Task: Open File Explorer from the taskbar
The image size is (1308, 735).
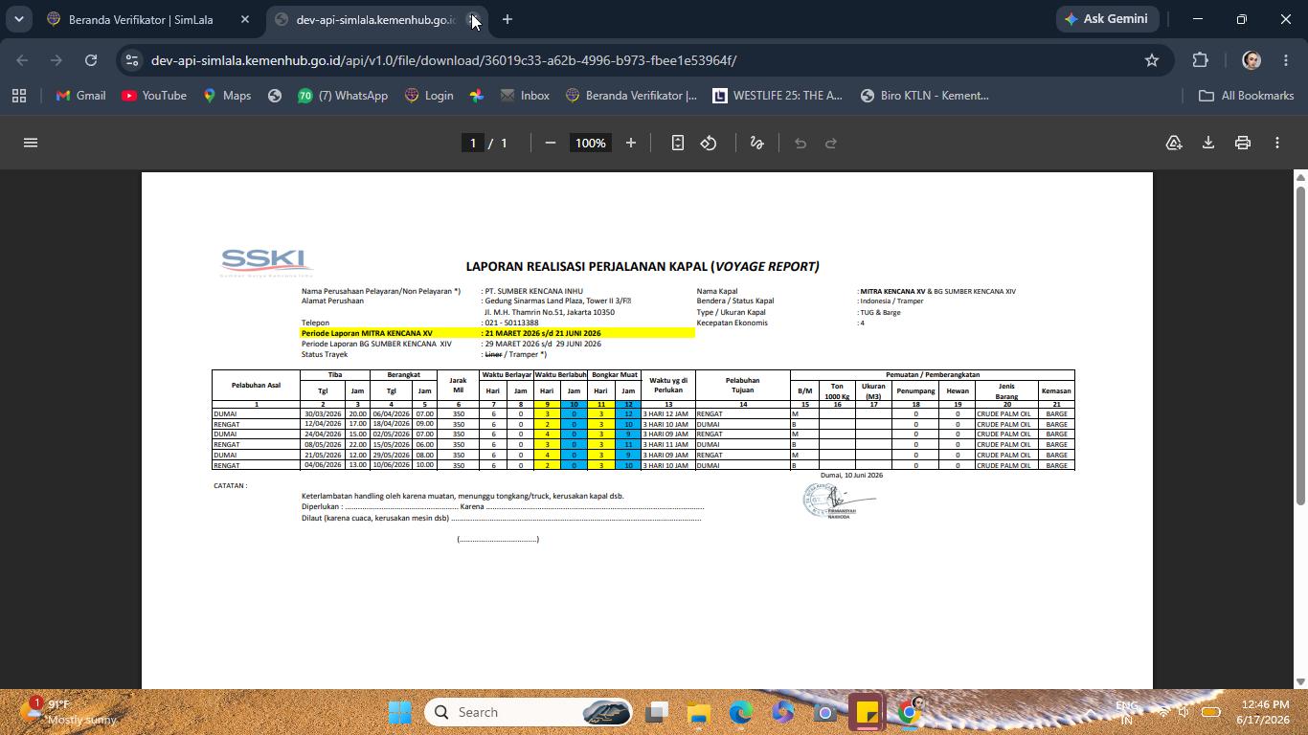Action: [699, 712]
